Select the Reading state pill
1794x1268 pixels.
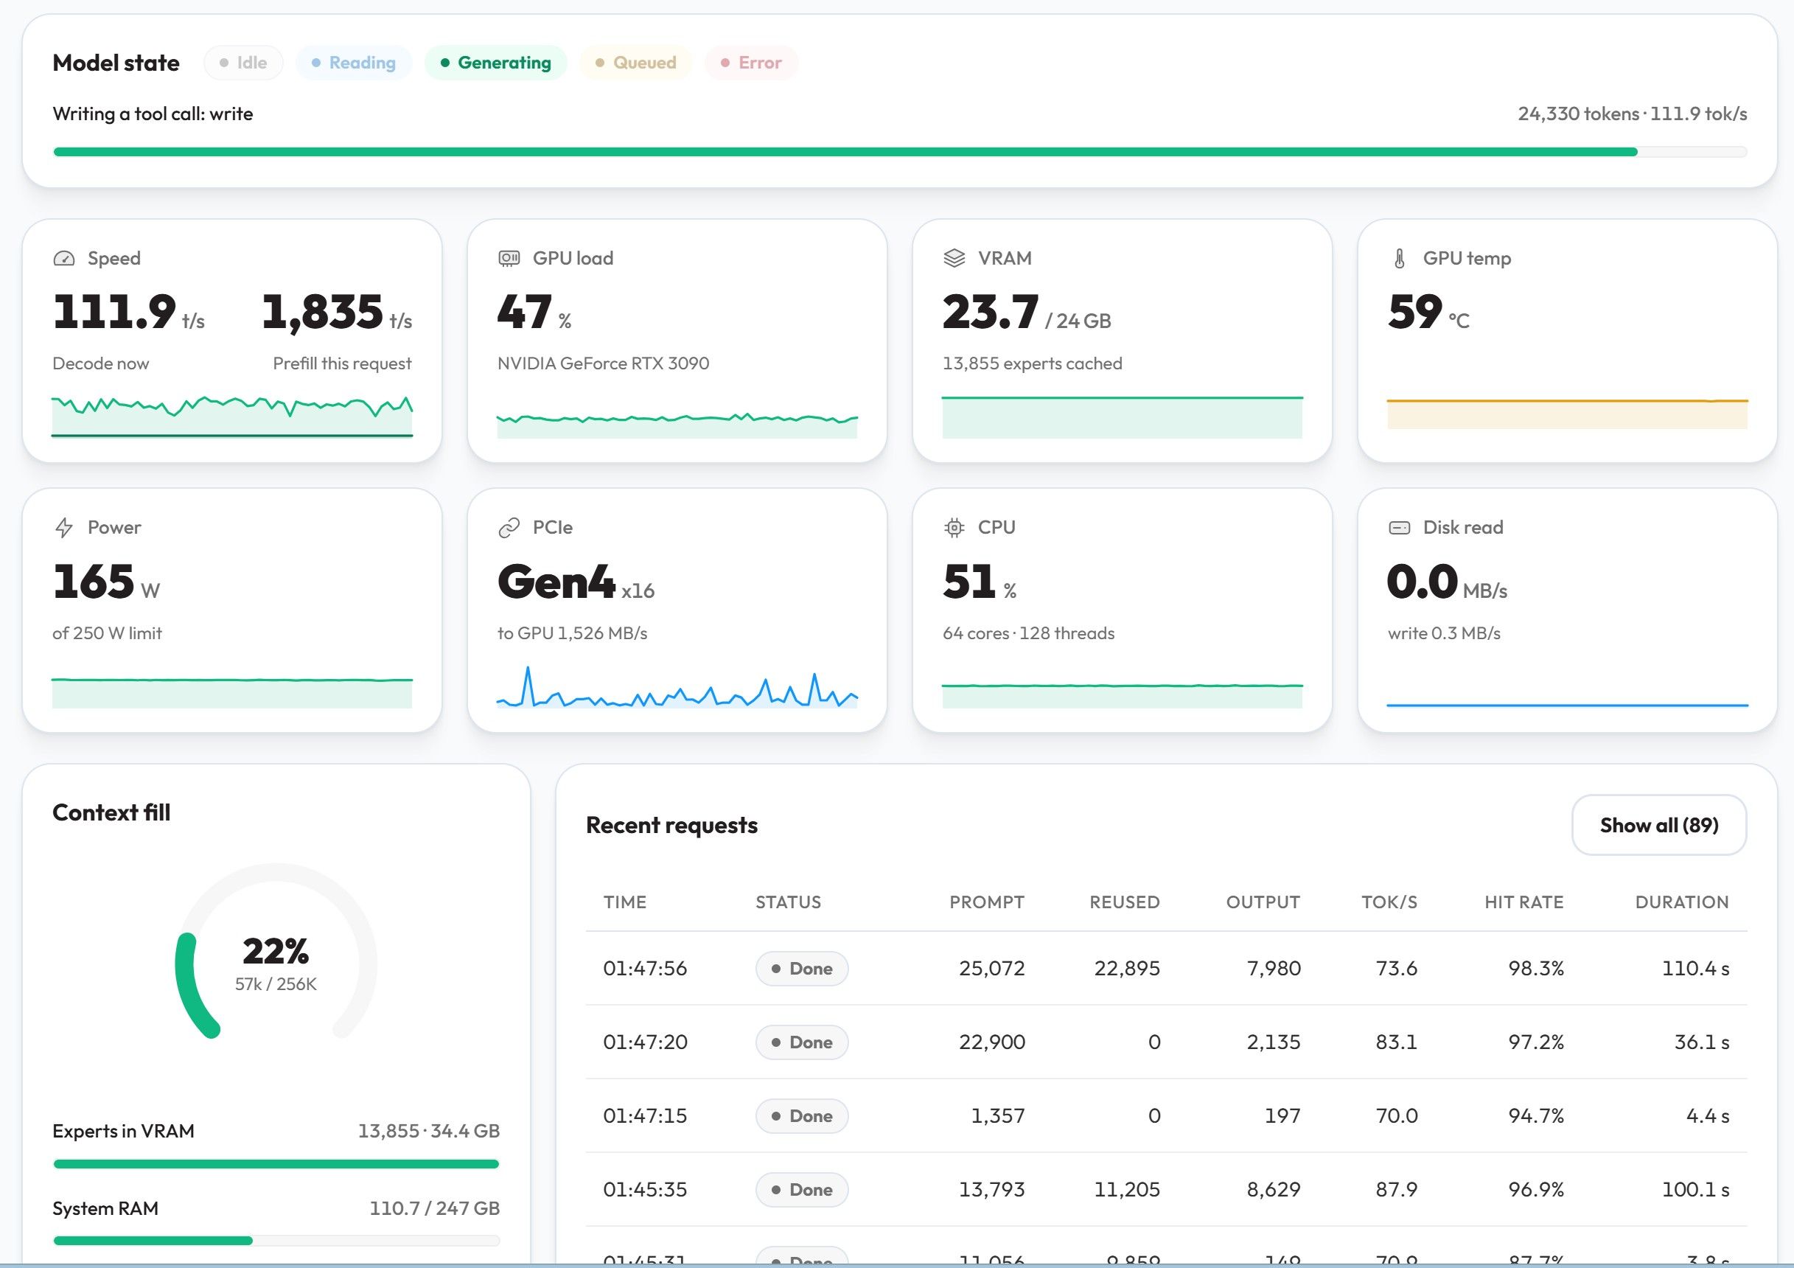354,63
